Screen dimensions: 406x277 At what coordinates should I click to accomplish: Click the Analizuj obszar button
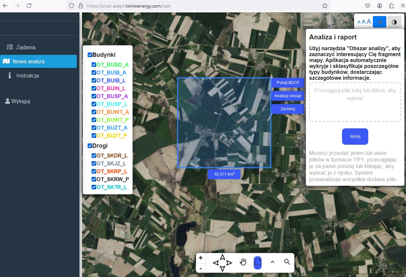click(288, 96)
